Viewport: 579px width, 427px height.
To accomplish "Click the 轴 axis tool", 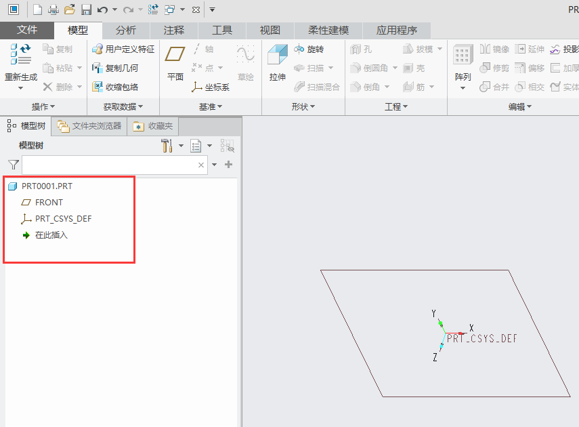I will (x=202, y=49).
